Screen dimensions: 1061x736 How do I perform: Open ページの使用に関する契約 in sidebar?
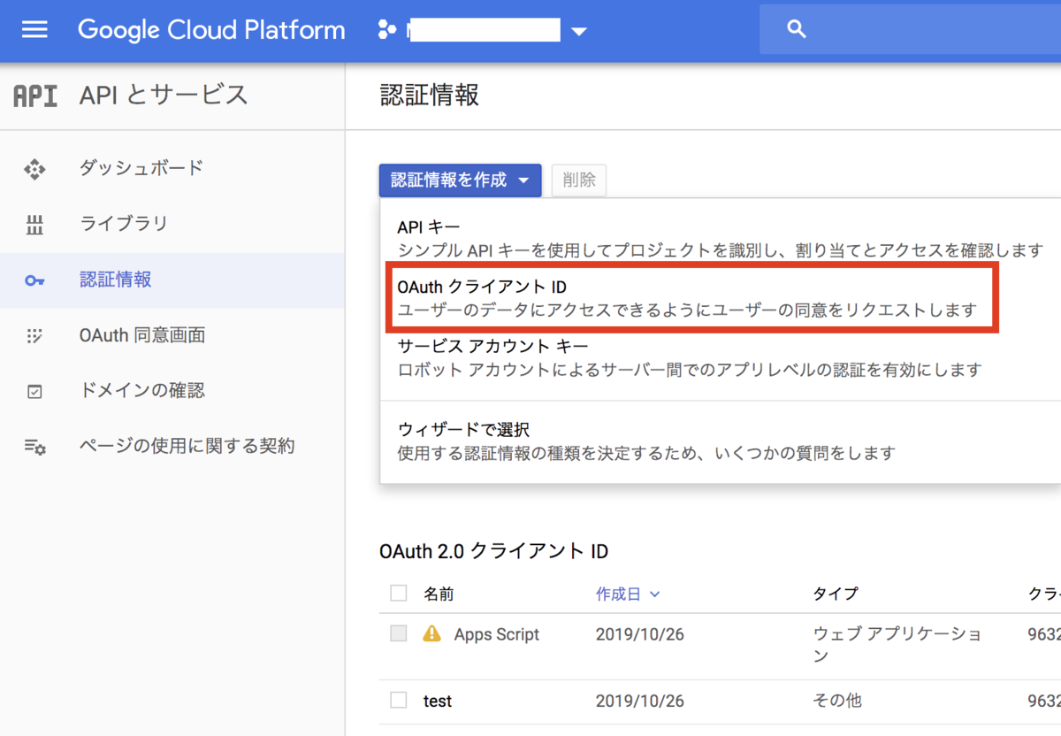[187, 446]
